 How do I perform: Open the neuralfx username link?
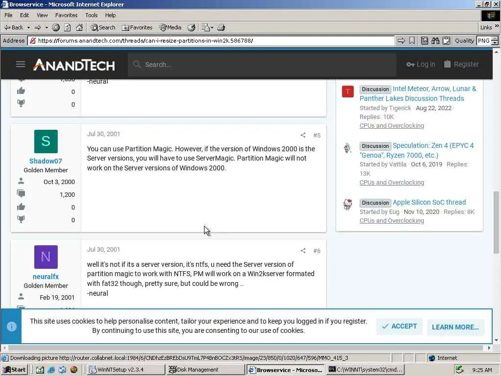[x=46, y=277]
